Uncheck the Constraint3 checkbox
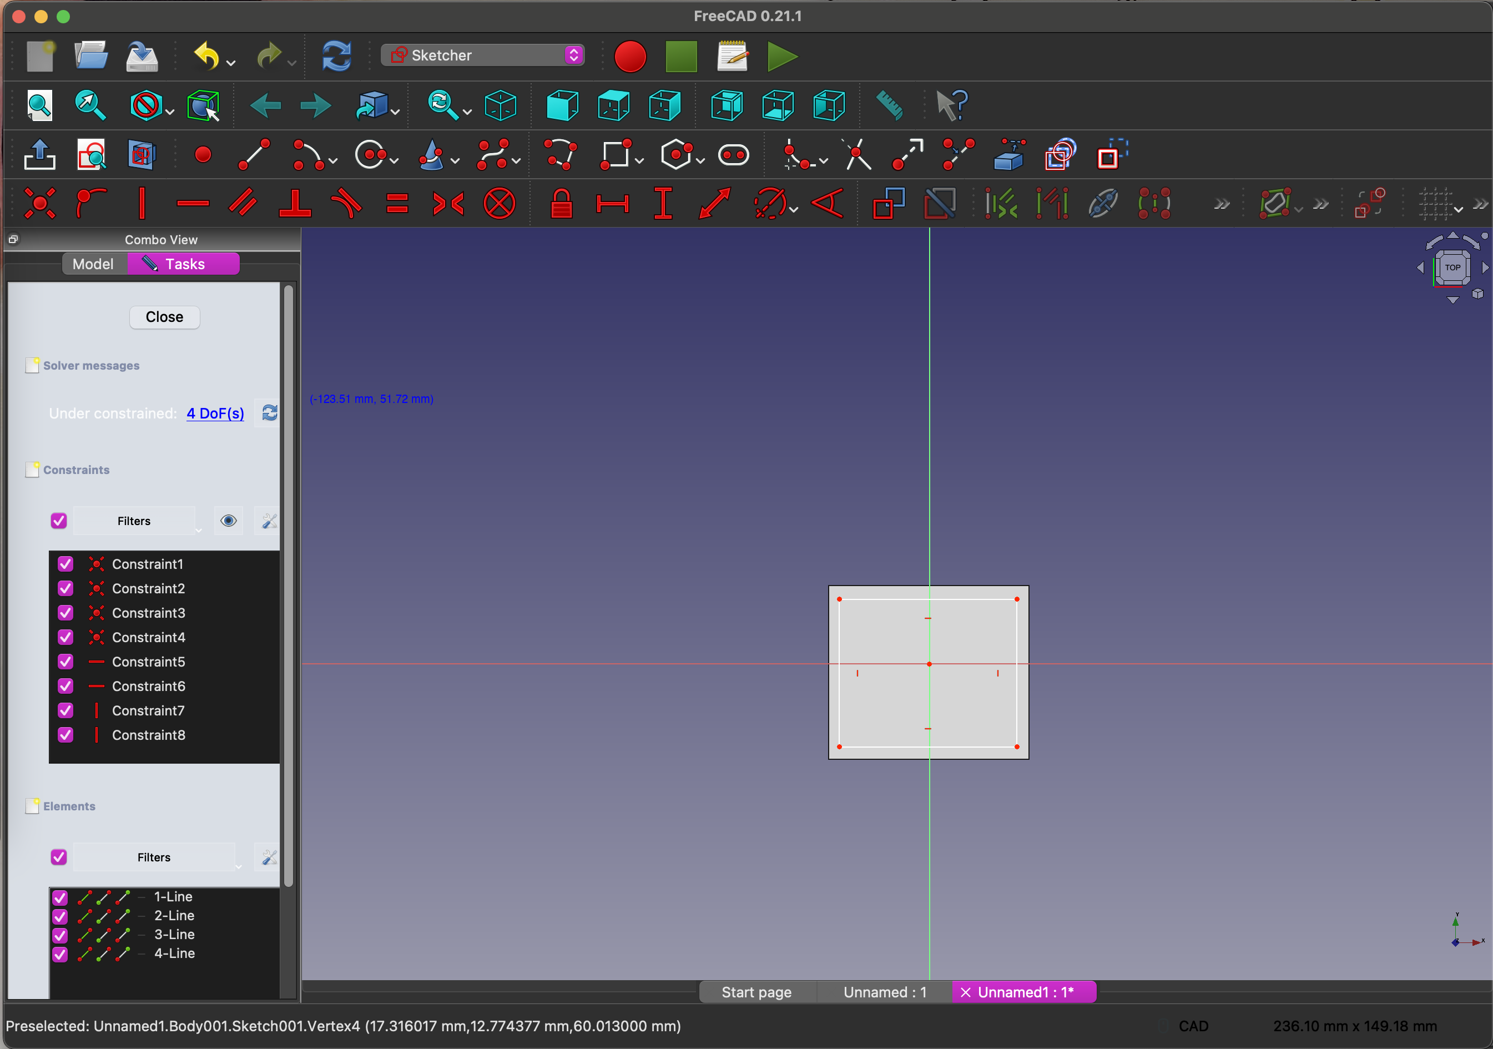Image resolution: width=1493 pixels, height=1049 pixels. (x=65, y=613)
